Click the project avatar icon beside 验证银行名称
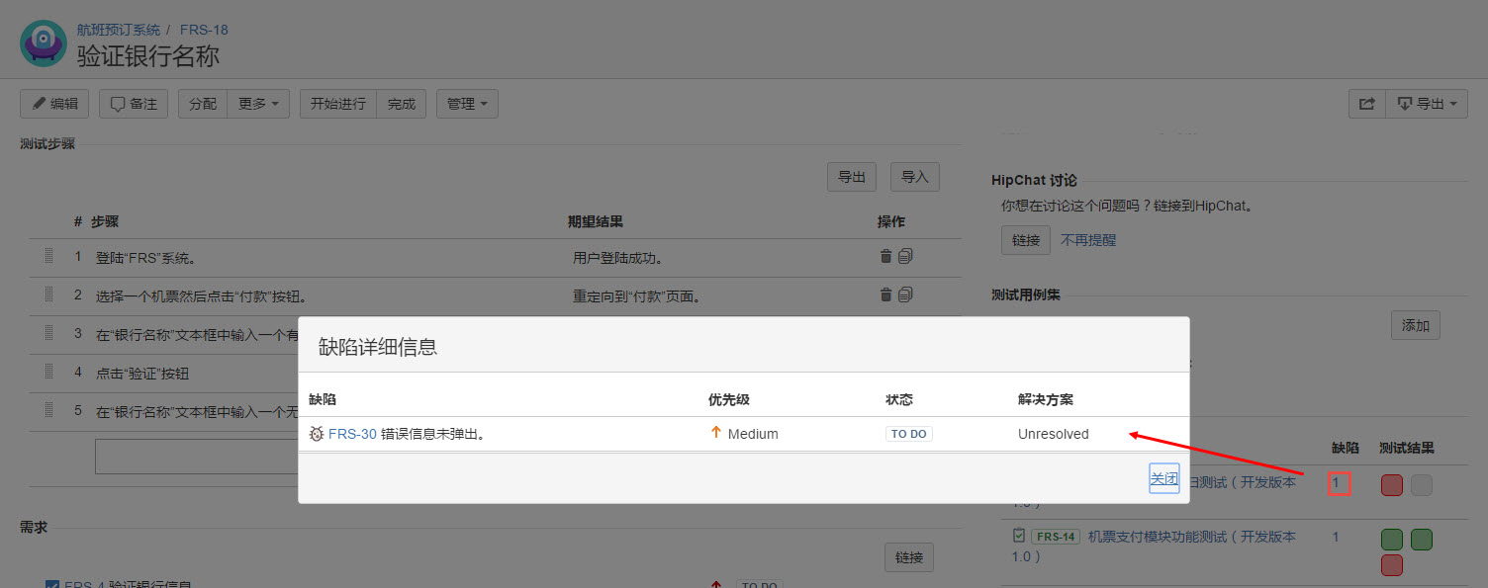1488x588 pixels. [x=44, y=43]
